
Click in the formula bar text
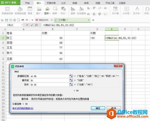pos(59,25)
